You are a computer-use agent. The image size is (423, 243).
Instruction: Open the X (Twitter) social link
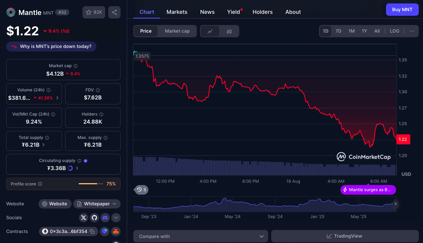84,217
